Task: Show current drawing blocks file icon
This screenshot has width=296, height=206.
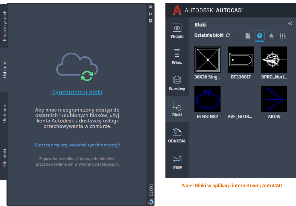Action: (x=248, y=36)
